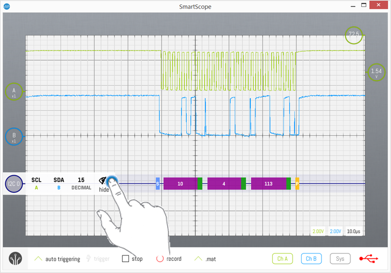Click the 10.0µs timebase label
The height and width of the screenshot is (273, 391).
354,231
